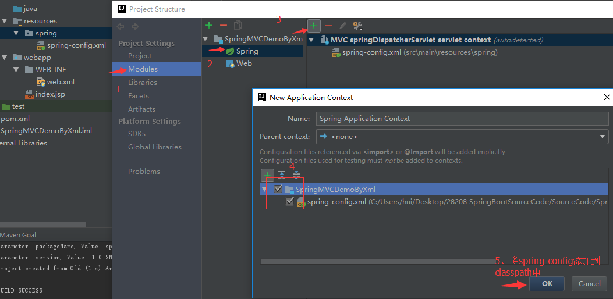Screen dimensions: 613x299
Task: Collapse the resources folder in project tree
Action: click(4, 21)
